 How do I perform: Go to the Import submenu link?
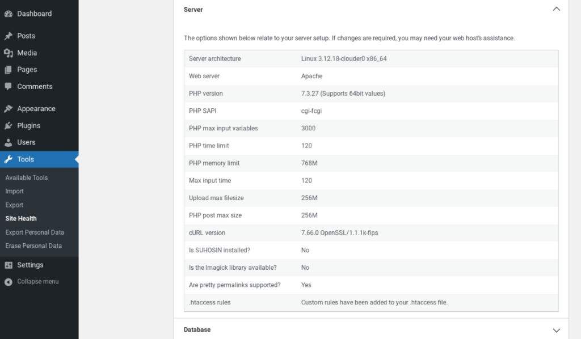tap(15, 192)
